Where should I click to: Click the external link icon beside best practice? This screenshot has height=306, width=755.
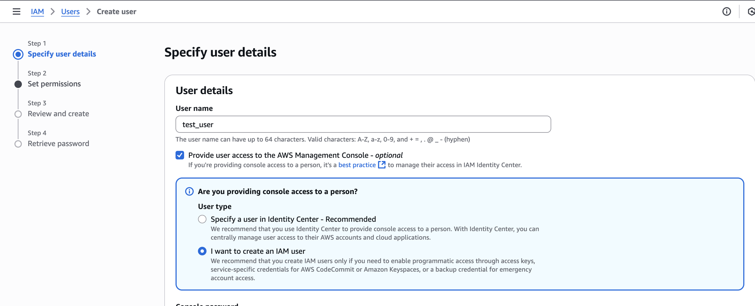click(x=382, y=164)
